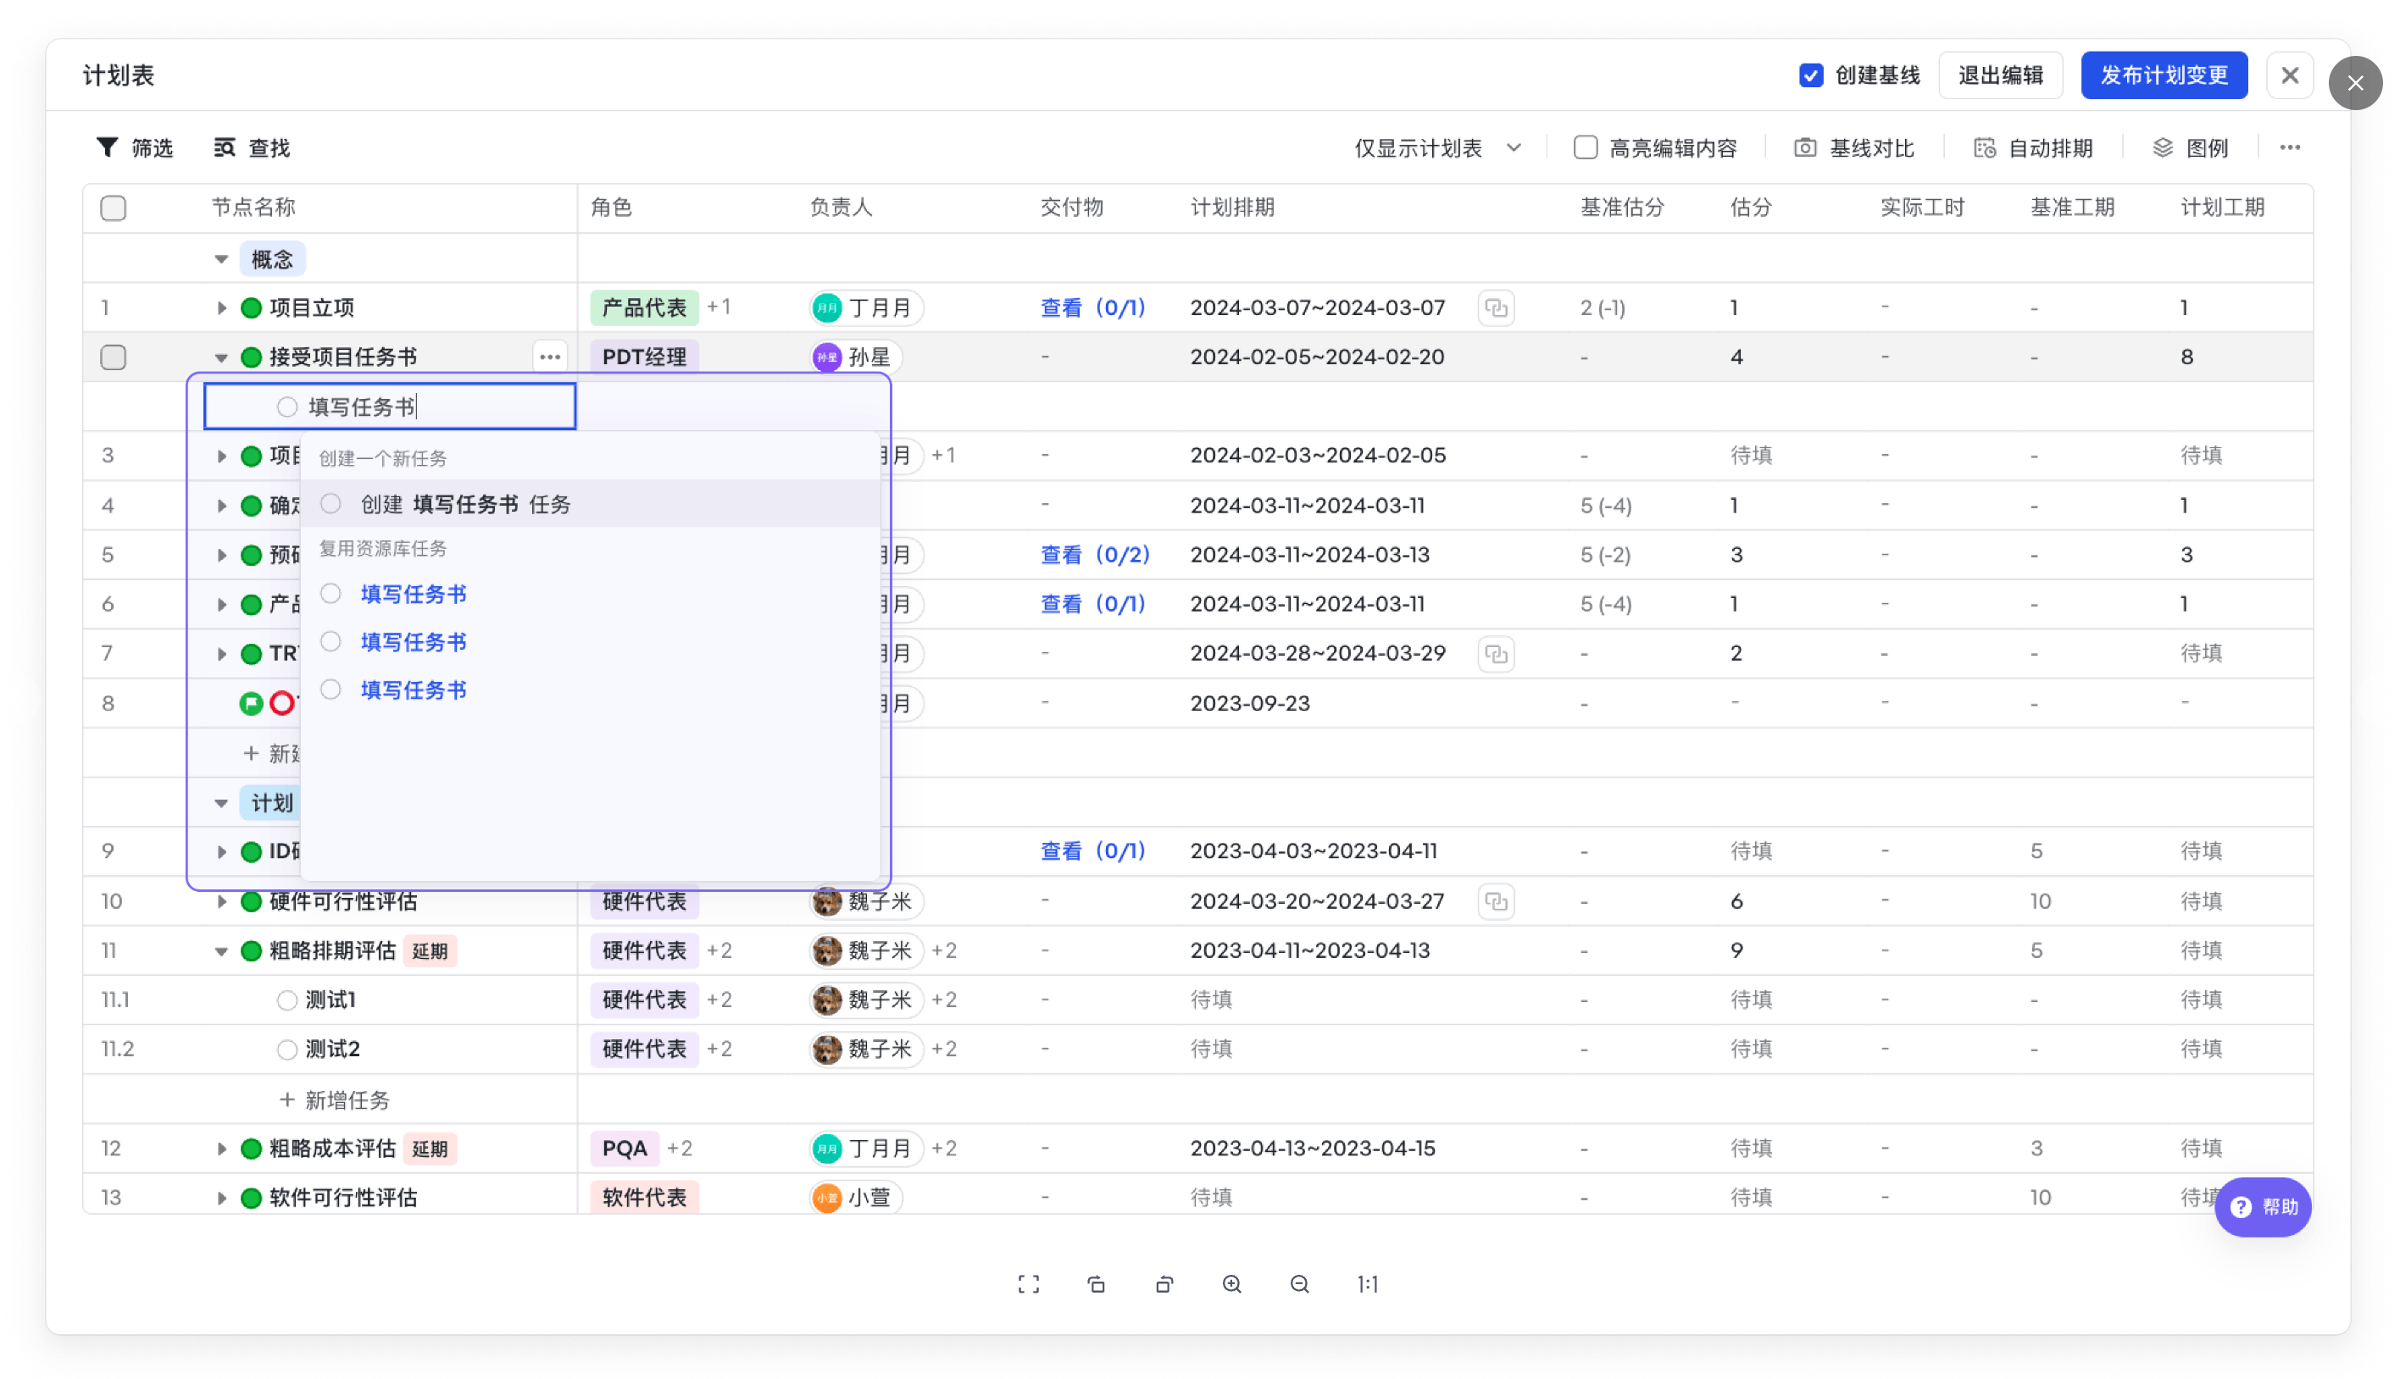Open 查看 (0/1) link in 项目立项 row
The image size is (2400, 1379).
pyautogui.click(x=1092, y=307)
